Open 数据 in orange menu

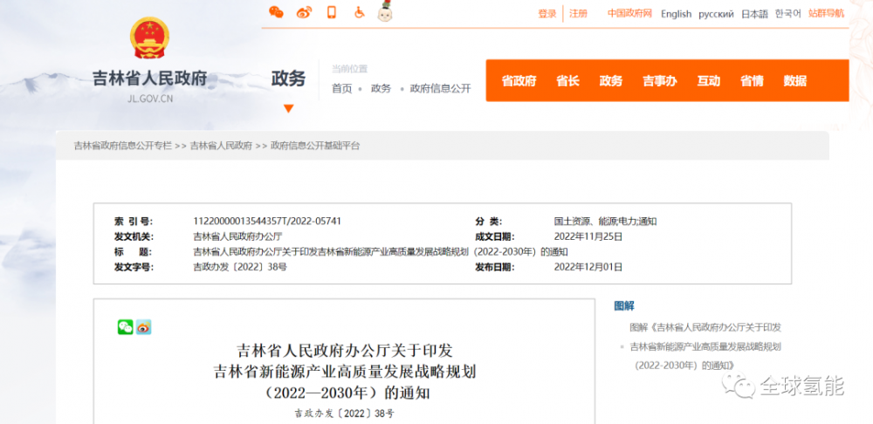(795, 81)
